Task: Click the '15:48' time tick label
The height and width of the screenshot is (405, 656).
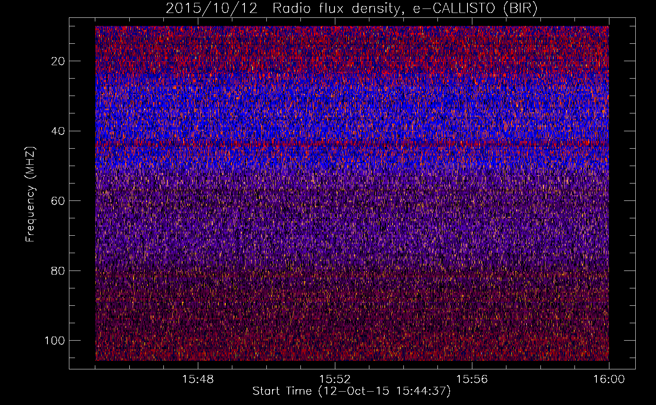Action: tap(198, 379)
